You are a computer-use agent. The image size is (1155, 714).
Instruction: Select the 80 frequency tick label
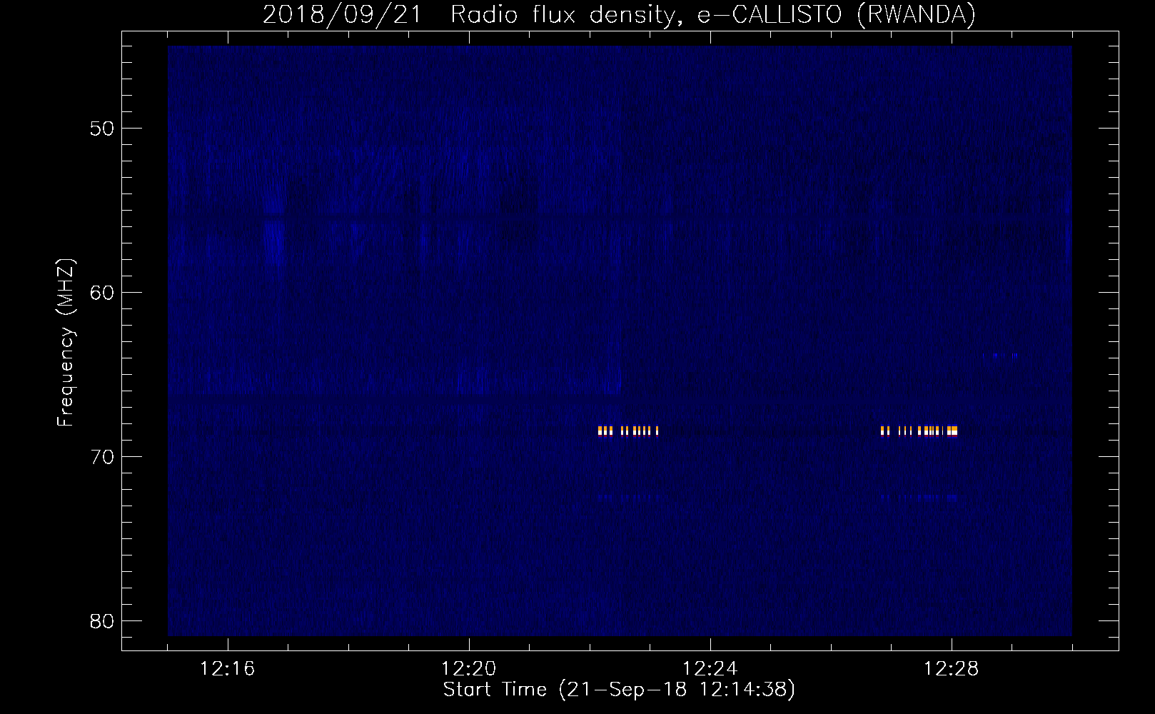coord(102,621)
